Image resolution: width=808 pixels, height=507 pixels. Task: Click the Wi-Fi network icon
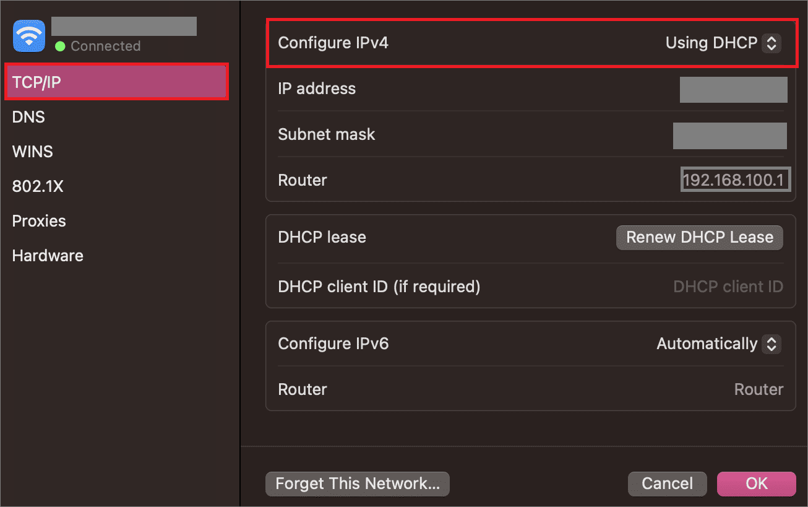tap(28, 36)
